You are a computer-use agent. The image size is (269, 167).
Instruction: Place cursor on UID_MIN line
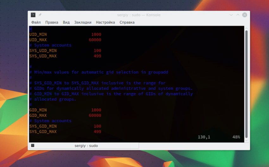click(x=38, y=34)
